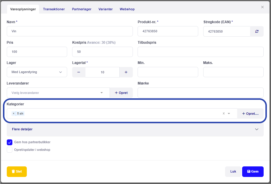Clear all selected Kategorier

point(224,114)
